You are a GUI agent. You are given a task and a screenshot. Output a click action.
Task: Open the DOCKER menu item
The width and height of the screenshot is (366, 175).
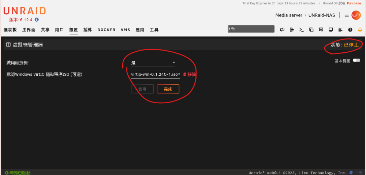tap(107, 30)
